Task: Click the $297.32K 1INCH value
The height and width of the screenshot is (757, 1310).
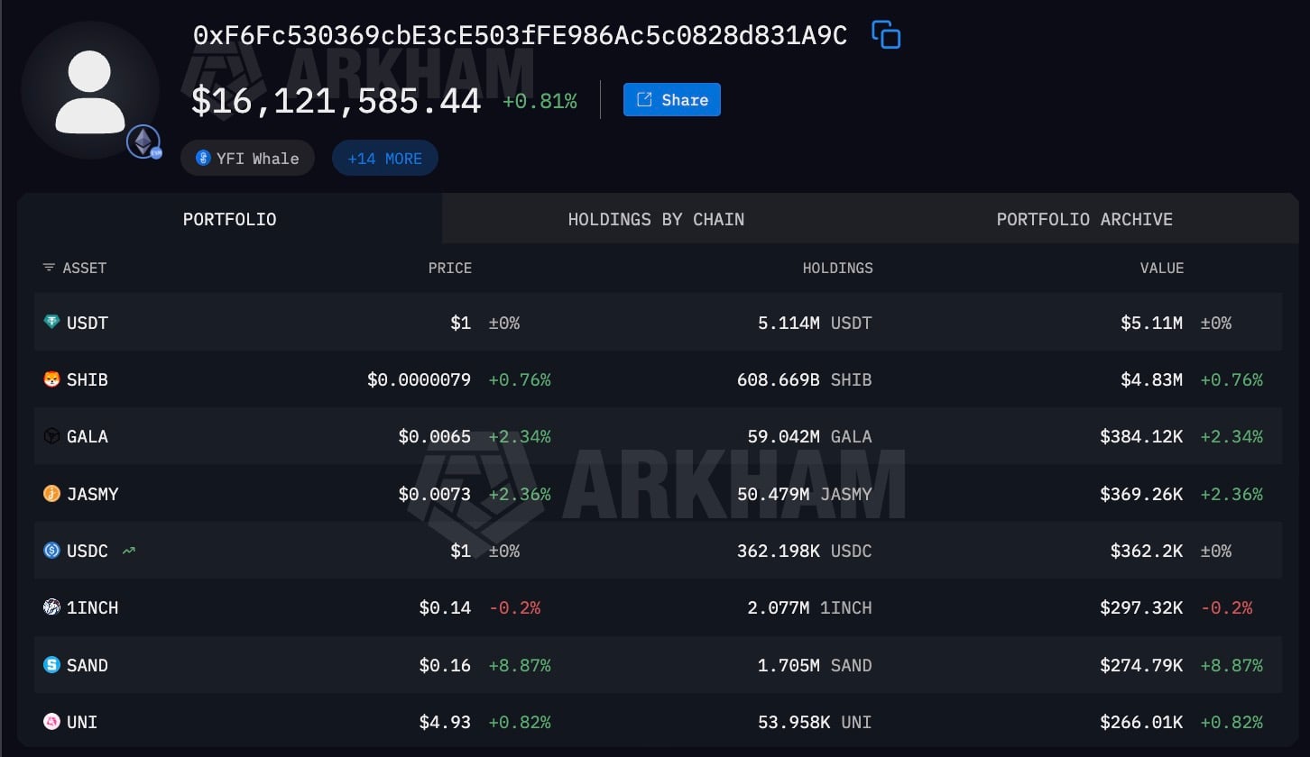Action: pyautogui.click(x=1141, y=607)
